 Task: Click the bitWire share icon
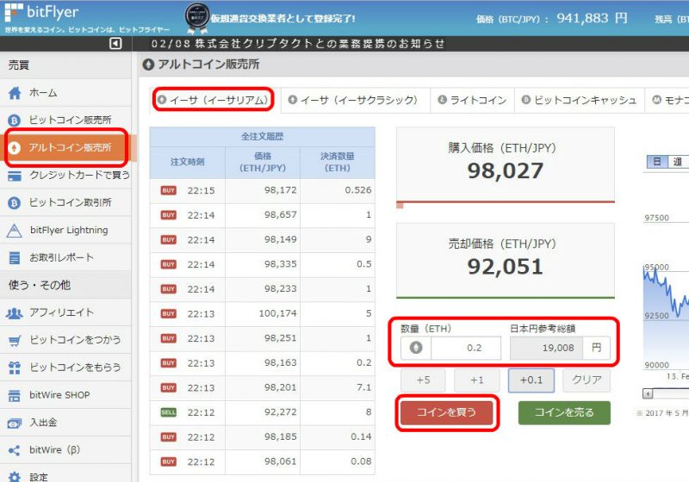click(x=15, y=450)
